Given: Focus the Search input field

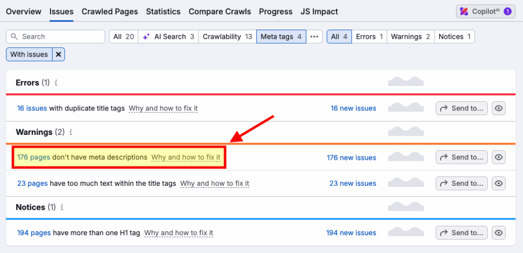Looking at the screenshot, I should click(x=55, y=37).
